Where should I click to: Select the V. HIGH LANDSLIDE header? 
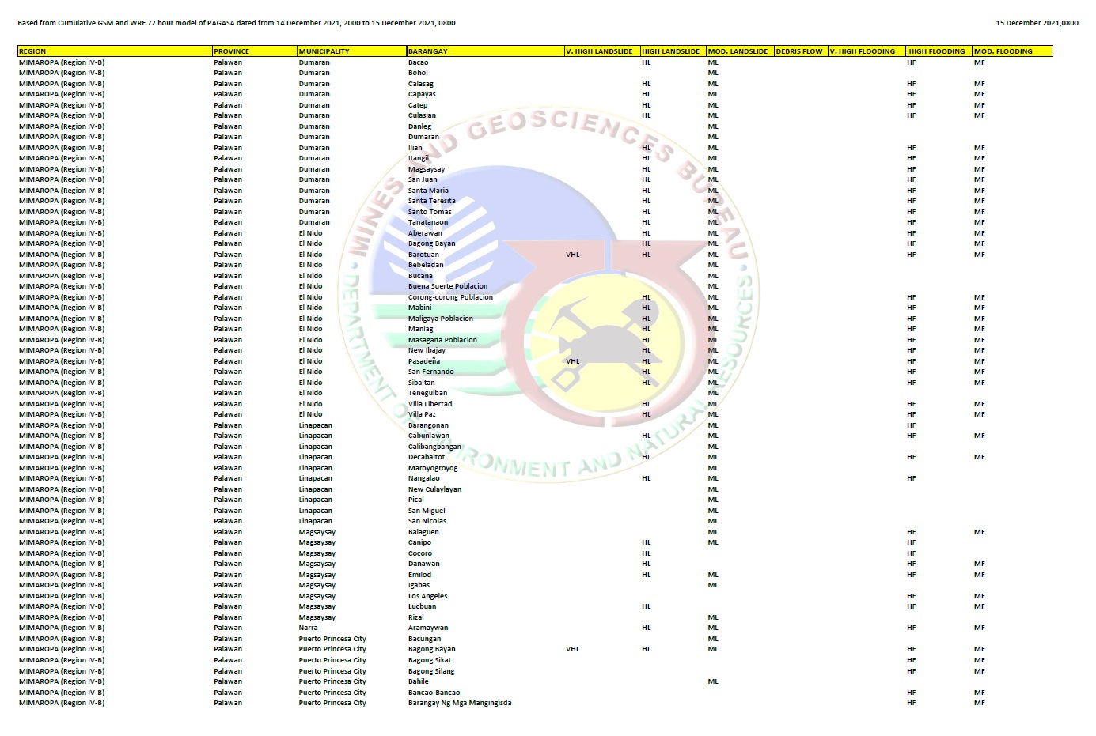pos(602,51)
